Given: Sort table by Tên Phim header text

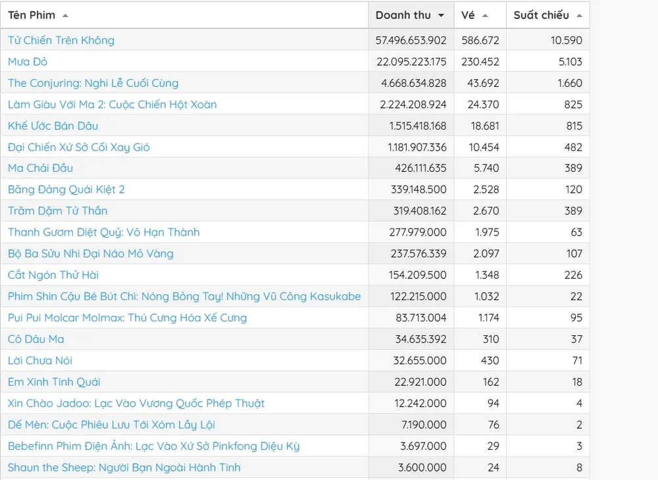Looking at the screenshot, I should coord(32,15).
